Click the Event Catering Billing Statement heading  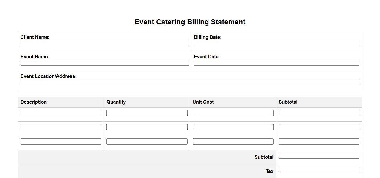190,22
